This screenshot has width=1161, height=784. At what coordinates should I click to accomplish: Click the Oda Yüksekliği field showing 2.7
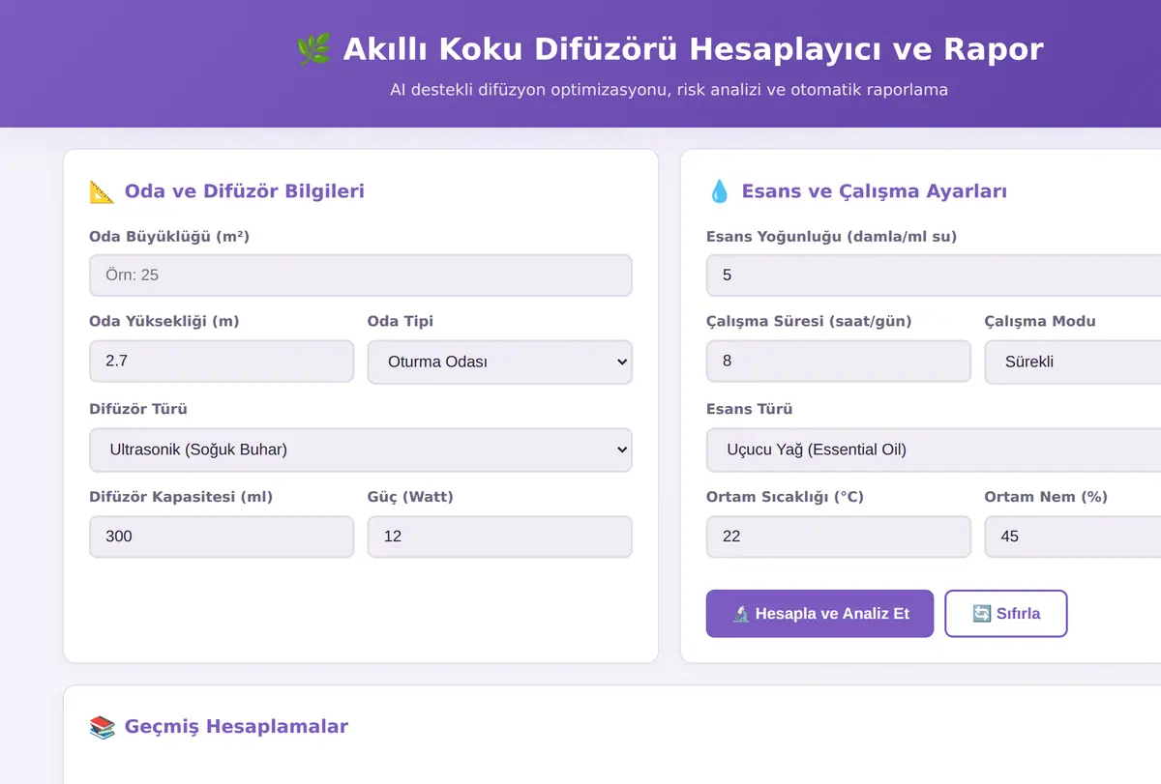(222, 362)
